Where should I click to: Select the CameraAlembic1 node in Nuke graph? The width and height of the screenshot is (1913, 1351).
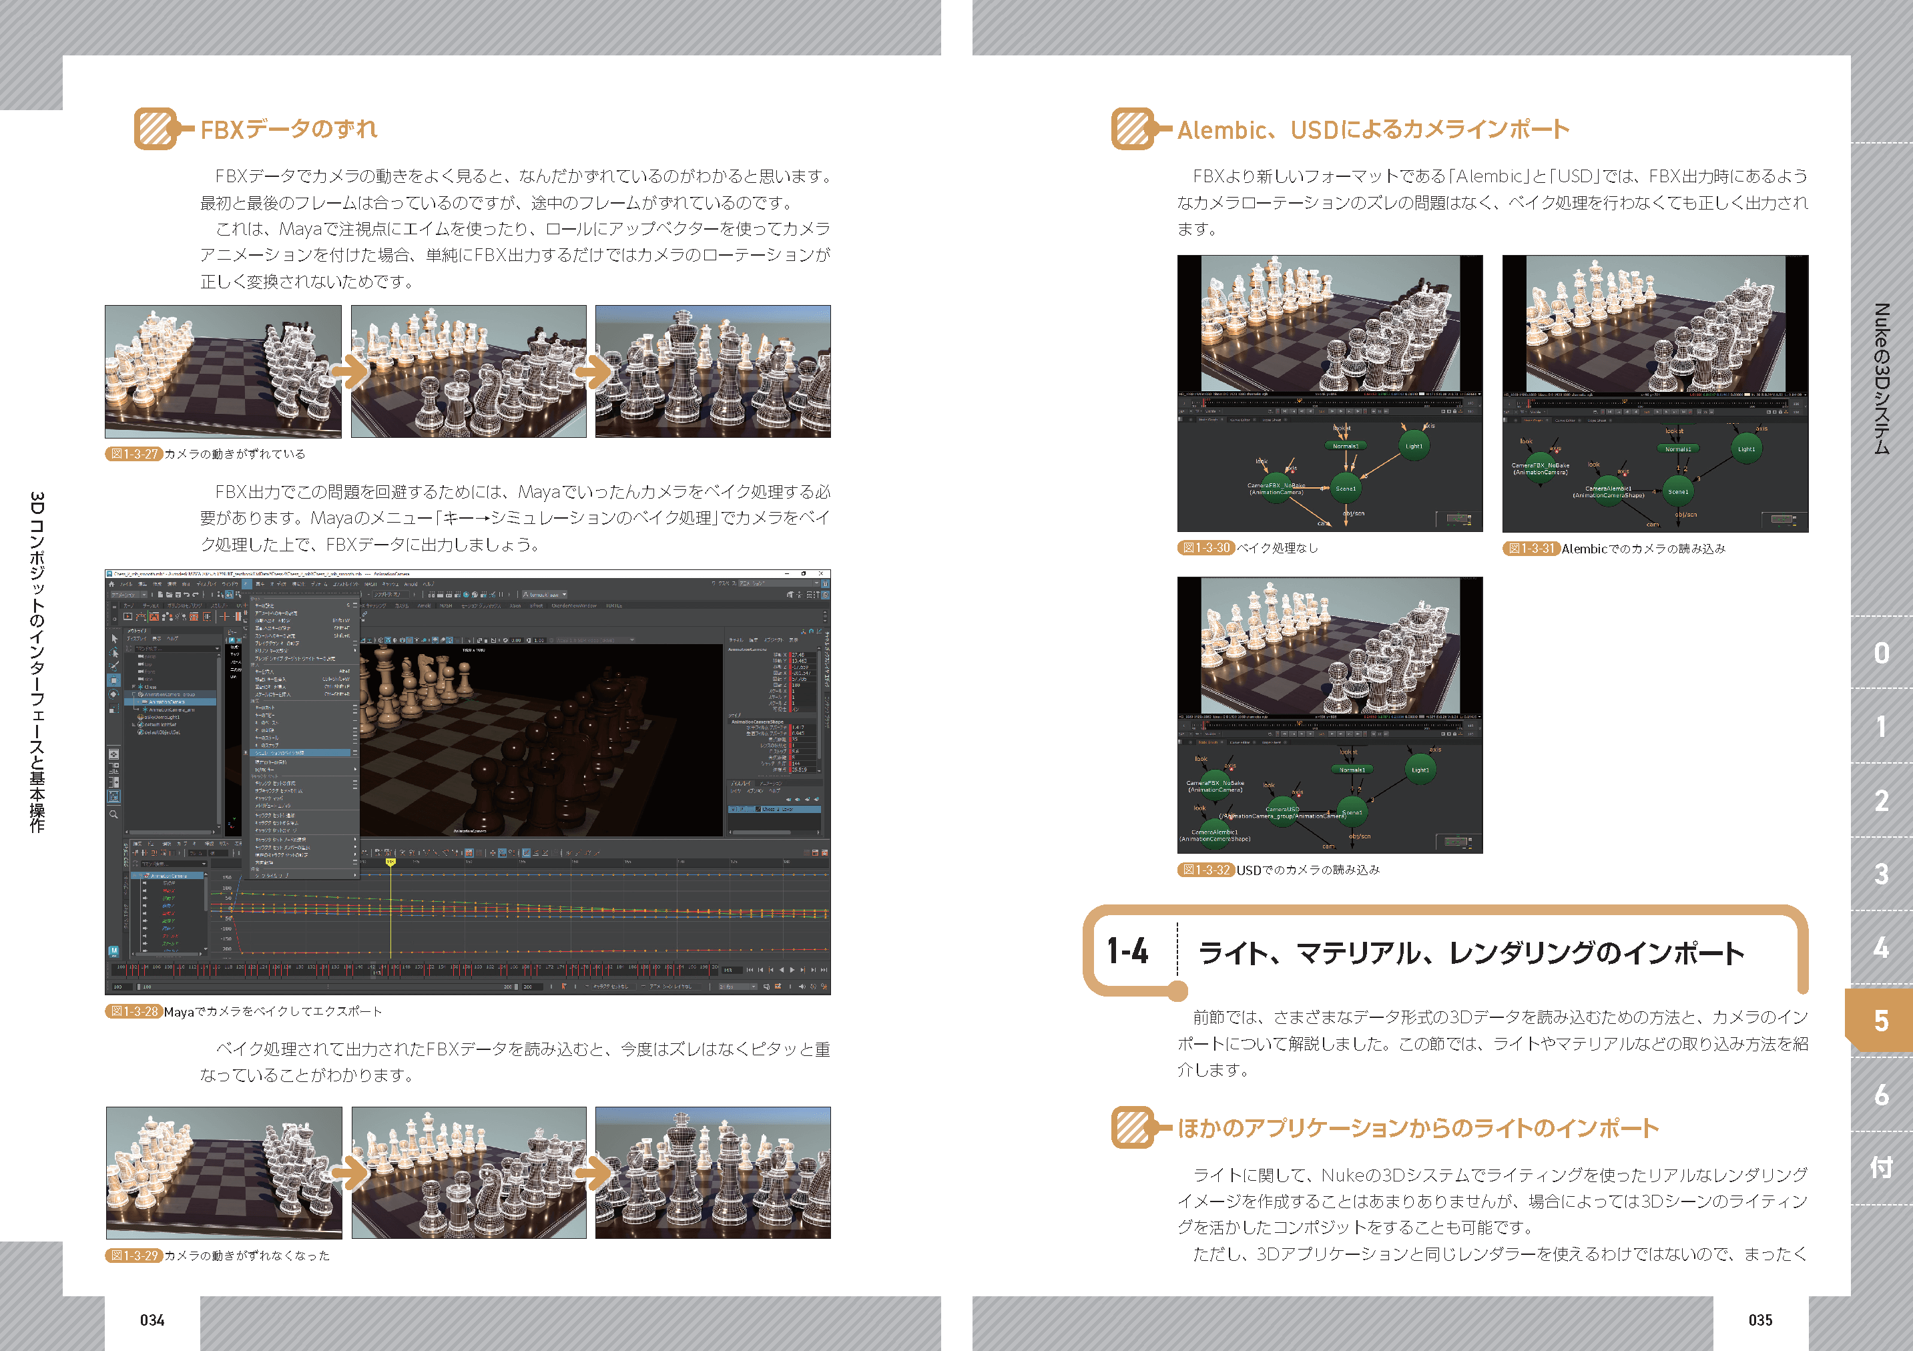coord(1608,489)
